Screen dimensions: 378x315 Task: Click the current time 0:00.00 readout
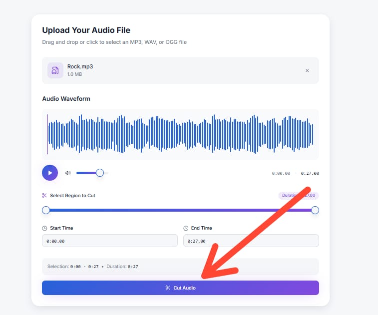tap(281, 173)
